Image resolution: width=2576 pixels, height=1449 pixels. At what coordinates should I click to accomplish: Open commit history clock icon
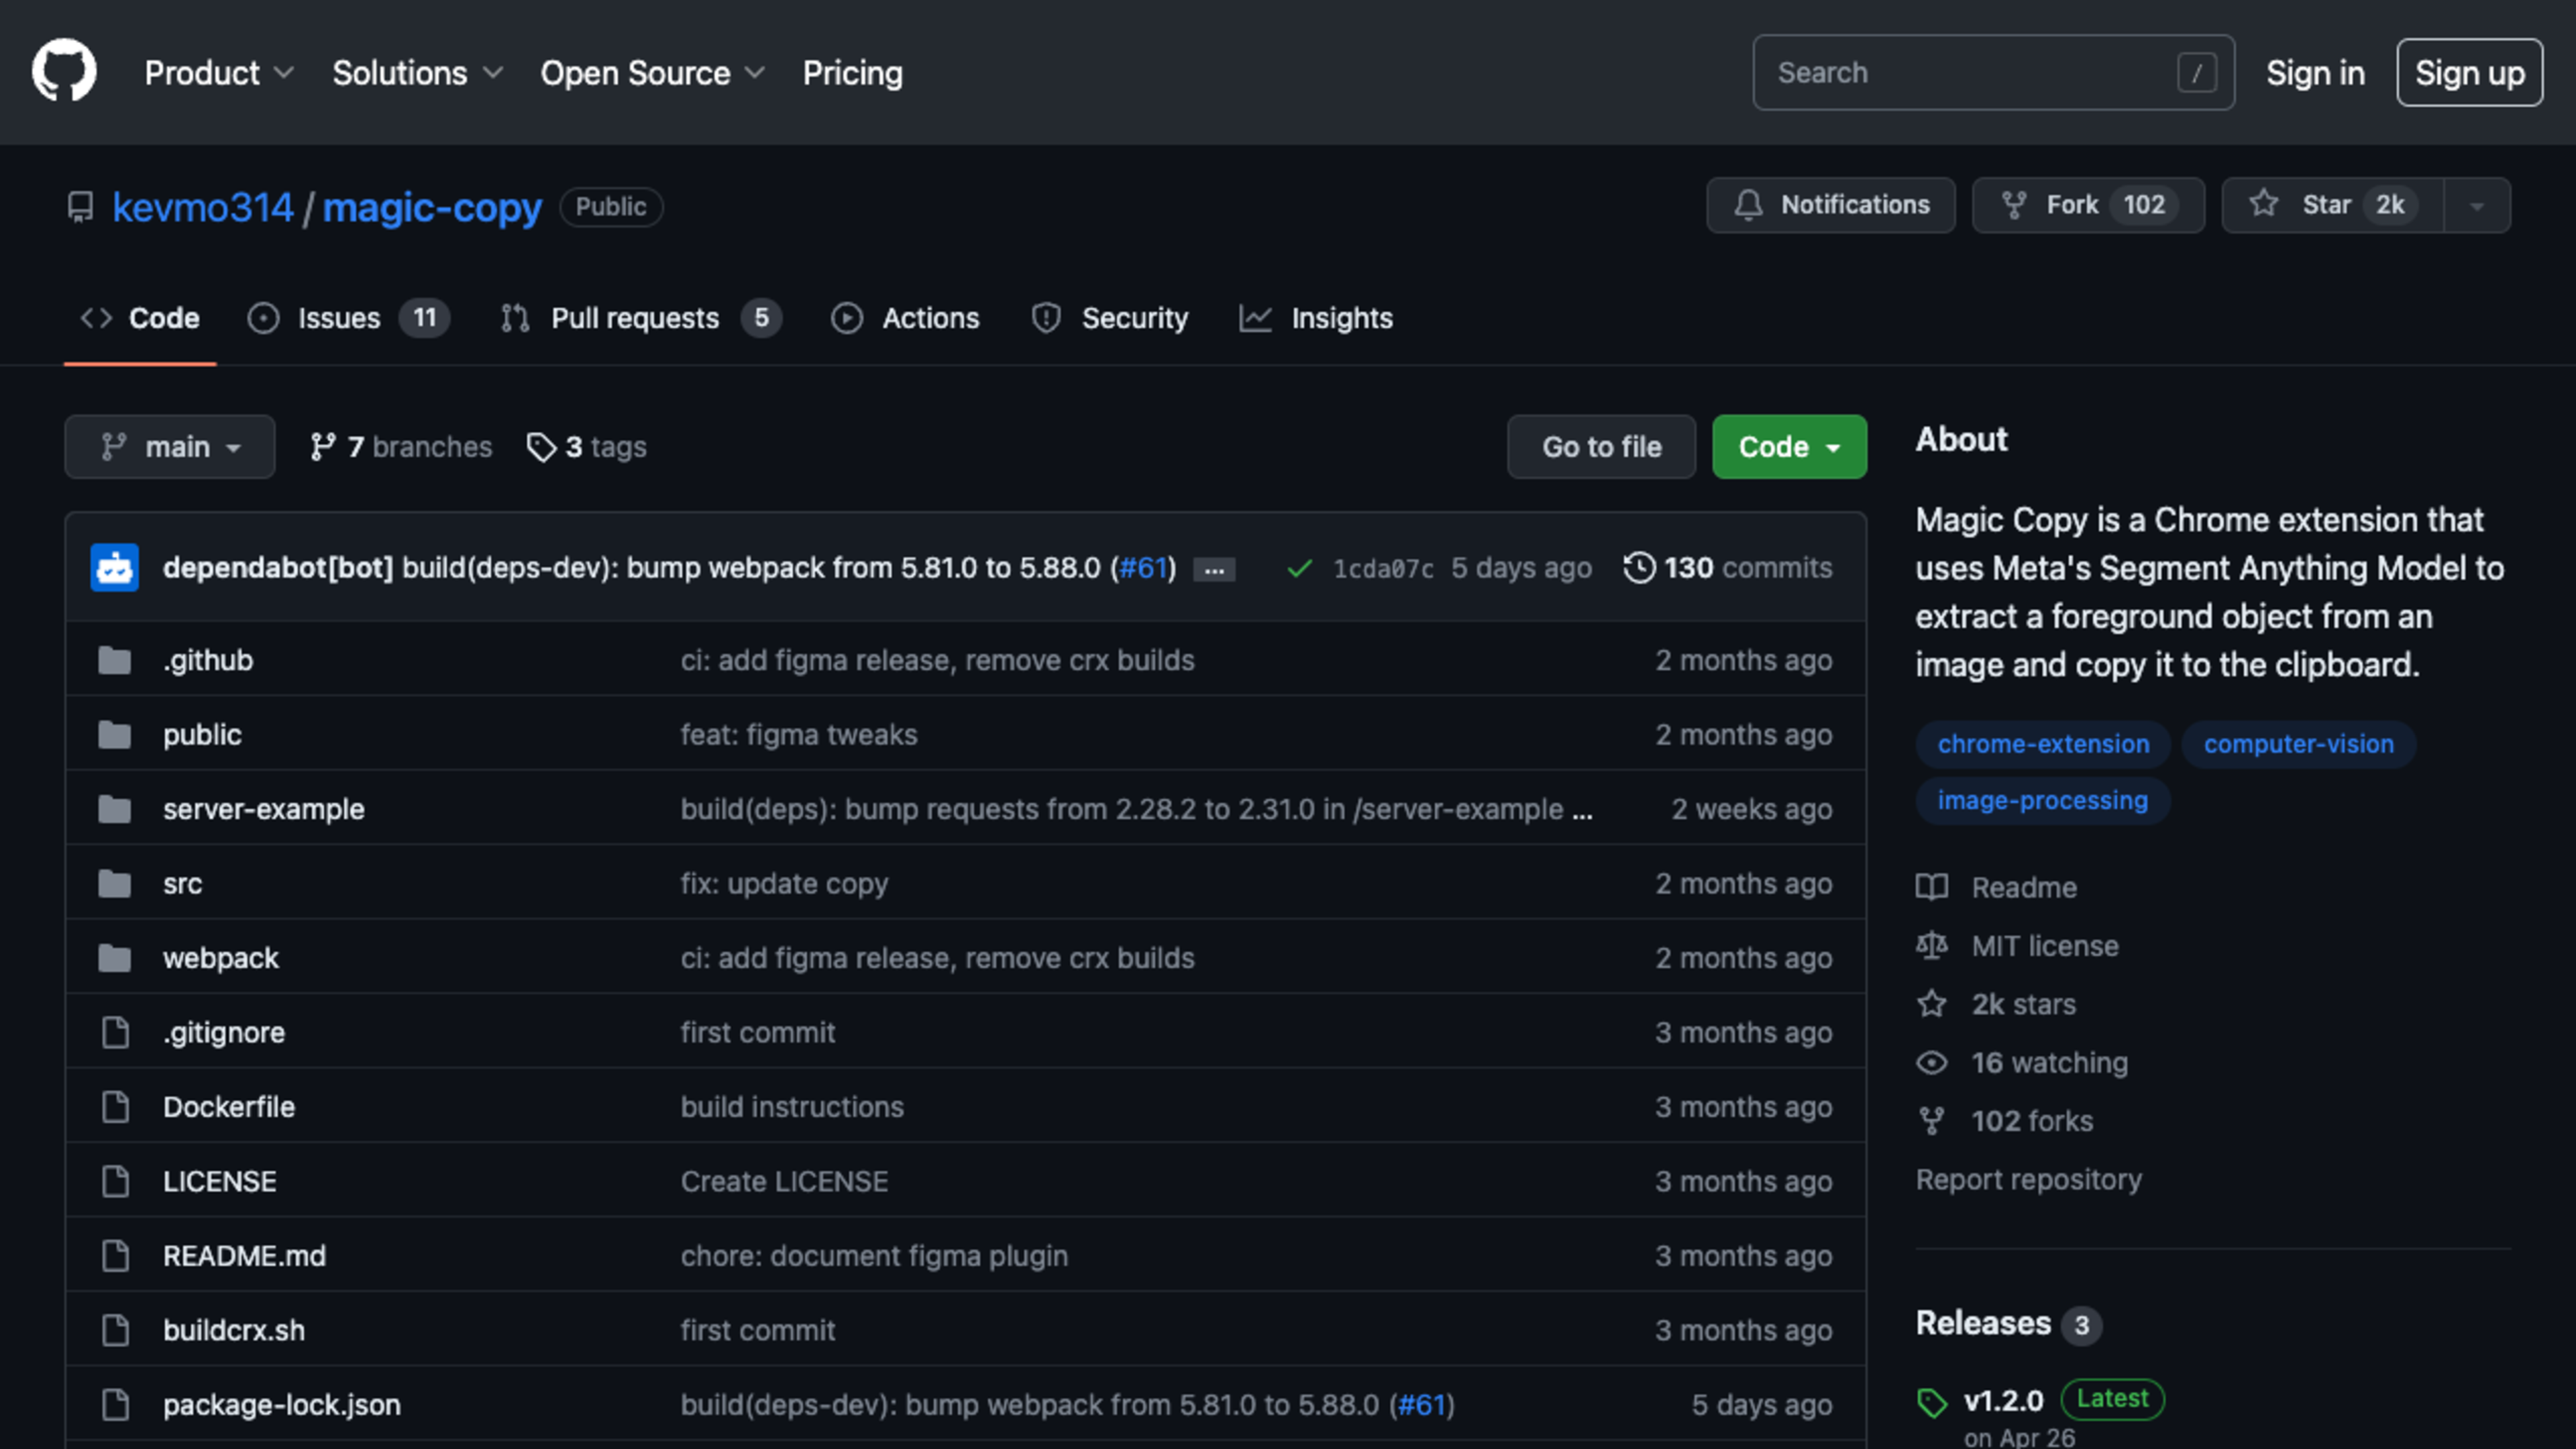coord(1639,567)
